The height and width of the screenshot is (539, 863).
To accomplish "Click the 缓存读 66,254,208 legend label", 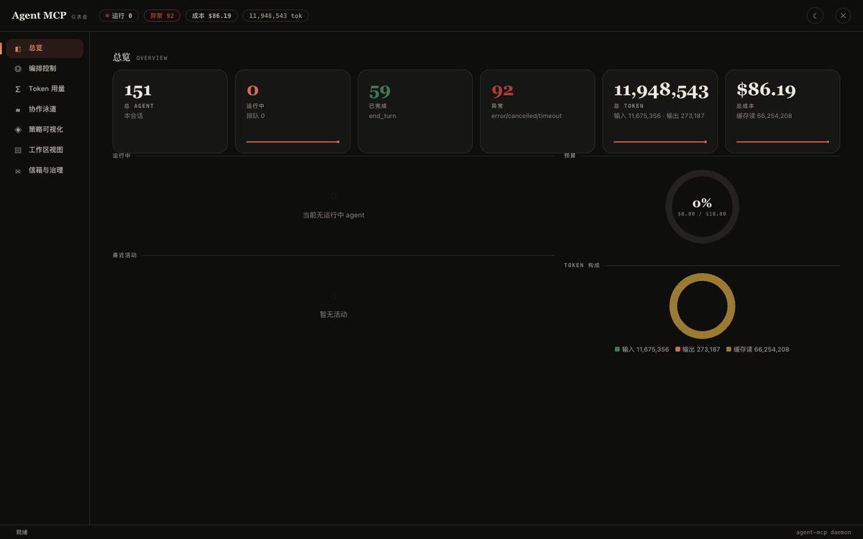I will click(761, 349).
